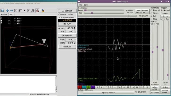
Task: Select channel 16 button
Action: point(147,87)
